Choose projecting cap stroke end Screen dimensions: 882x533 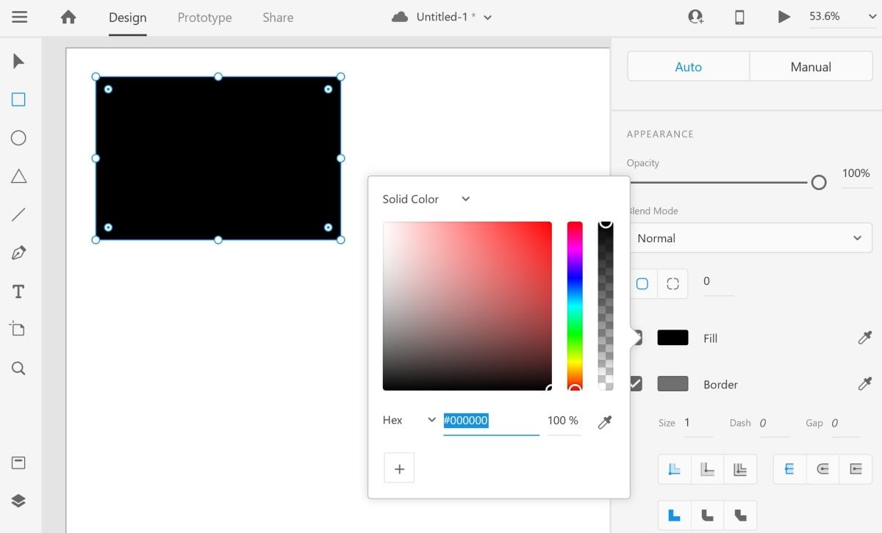[x=856, y=469]
